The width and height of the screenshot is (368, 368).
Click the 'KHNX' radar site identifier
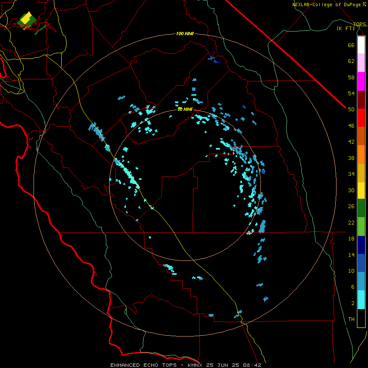point(195,365)
